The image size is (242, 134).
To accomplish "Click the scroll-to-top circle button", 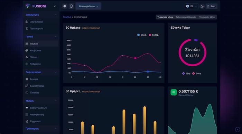I will click(238, 130).
